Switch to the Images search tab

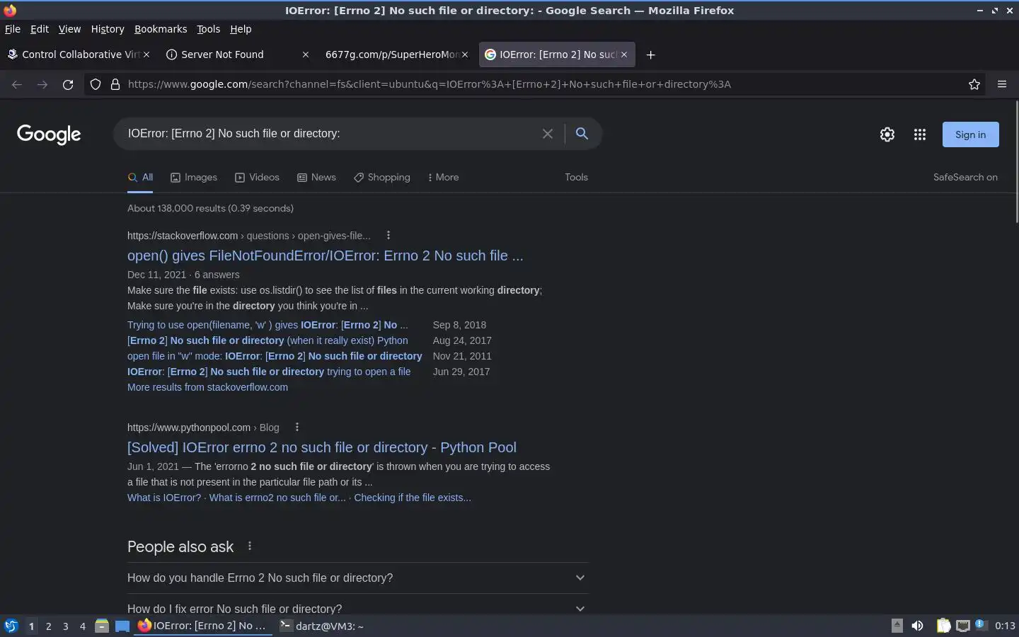(194, 177)
